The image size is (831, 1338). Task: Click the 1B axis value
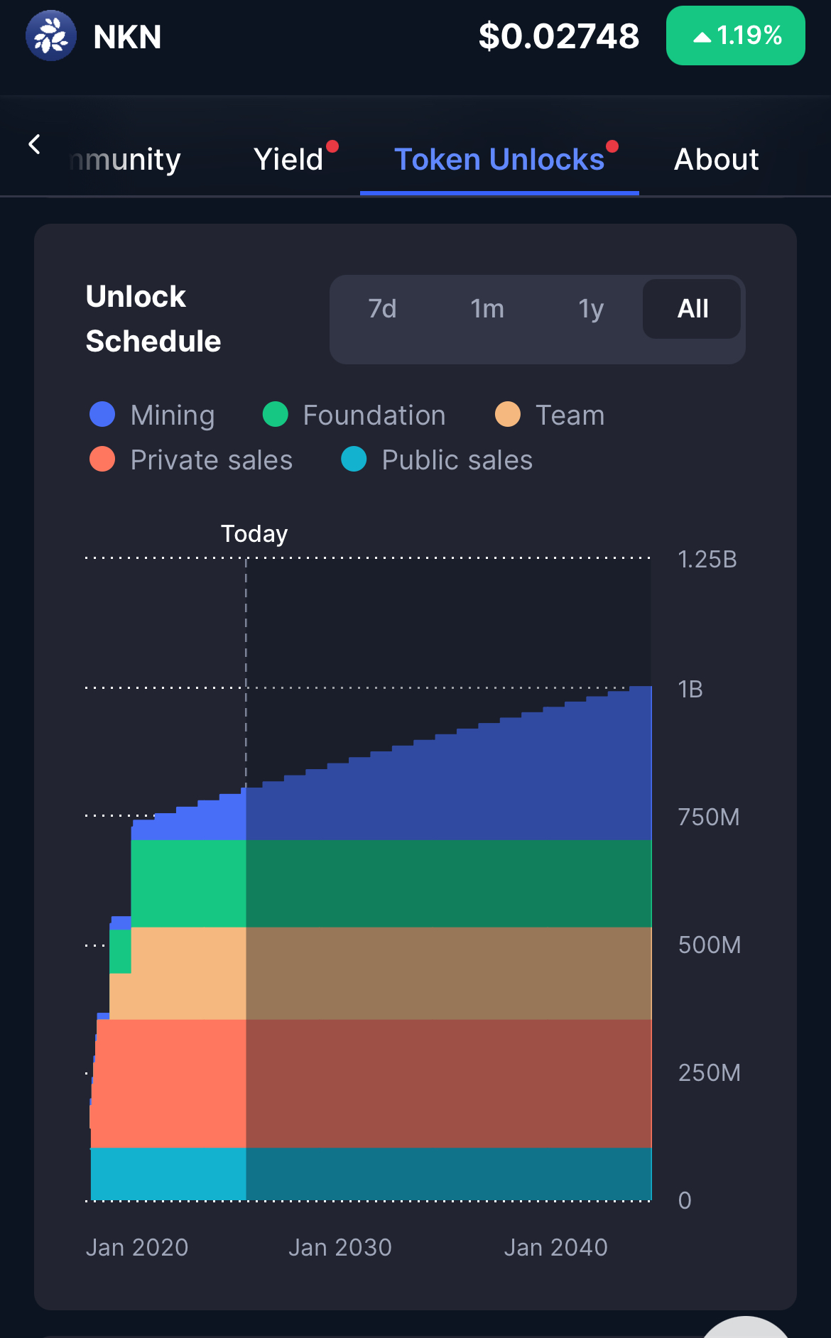pos(690,689)
